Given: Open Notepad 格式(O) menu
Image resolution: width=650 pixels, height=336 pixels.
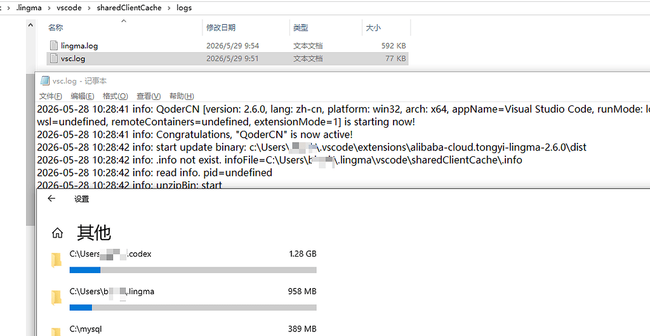Looking at the screenshot, I should pyautogui.click(x=116, y=97).
